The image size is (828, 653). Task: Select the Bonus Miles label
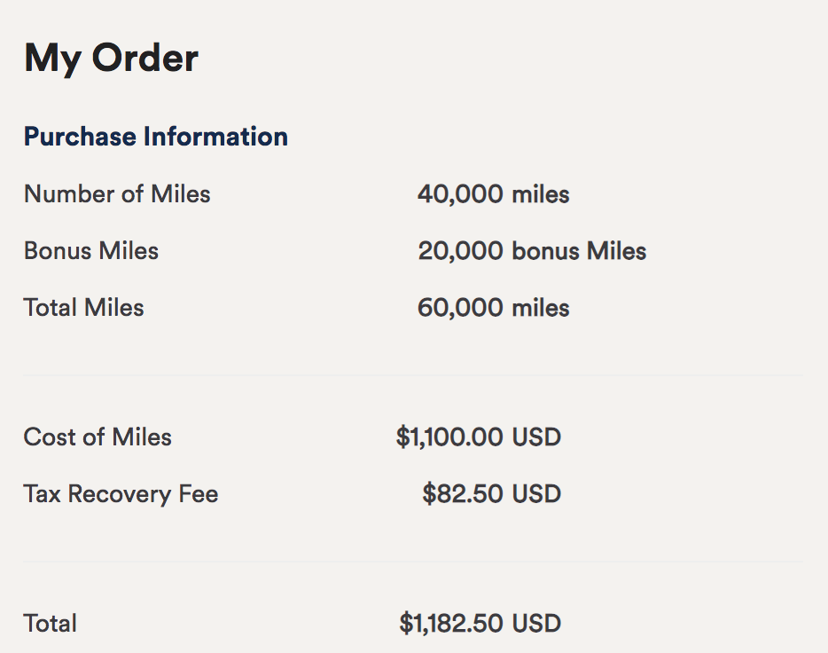[x=90, y=251]
